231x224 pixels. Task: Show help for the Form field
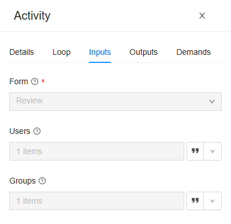coord(35,81)
